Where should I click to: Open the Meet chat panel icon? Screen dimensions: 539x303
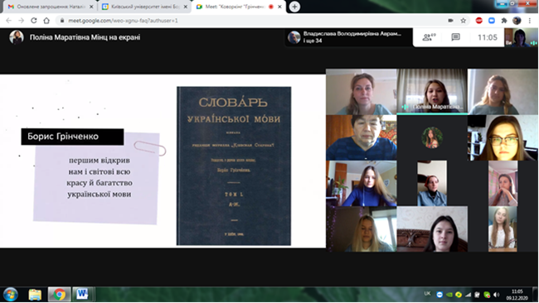tap(455, 37)
